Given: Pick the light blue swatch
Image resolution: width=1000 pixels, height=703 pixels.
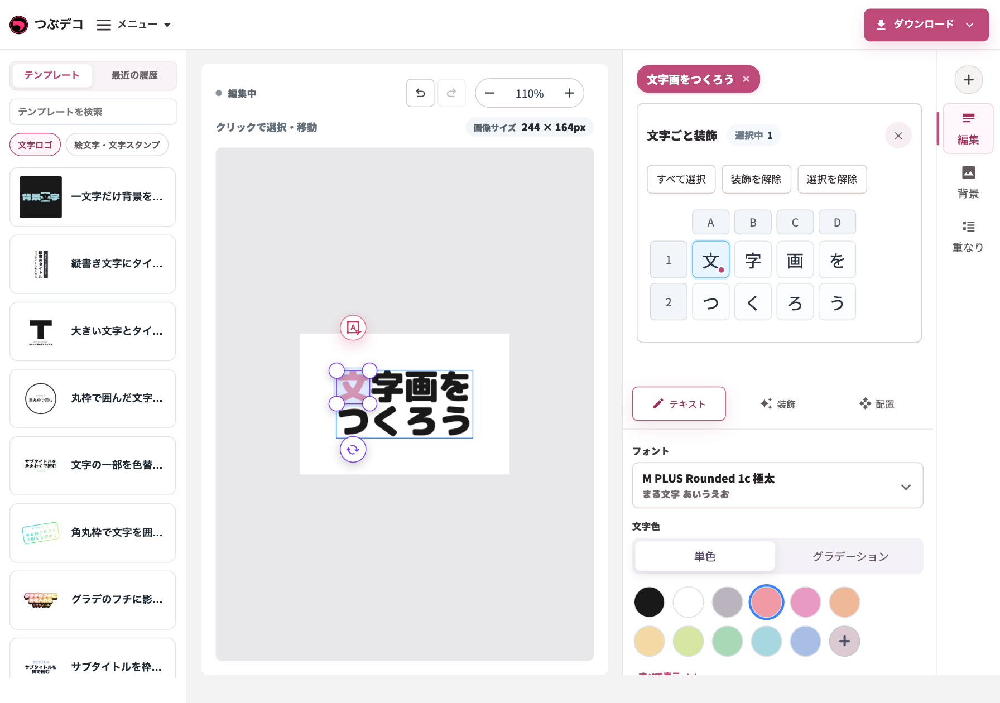Looking at the screenshot, I should coord(766,641).
